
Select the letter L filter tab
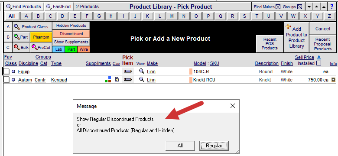159,16
